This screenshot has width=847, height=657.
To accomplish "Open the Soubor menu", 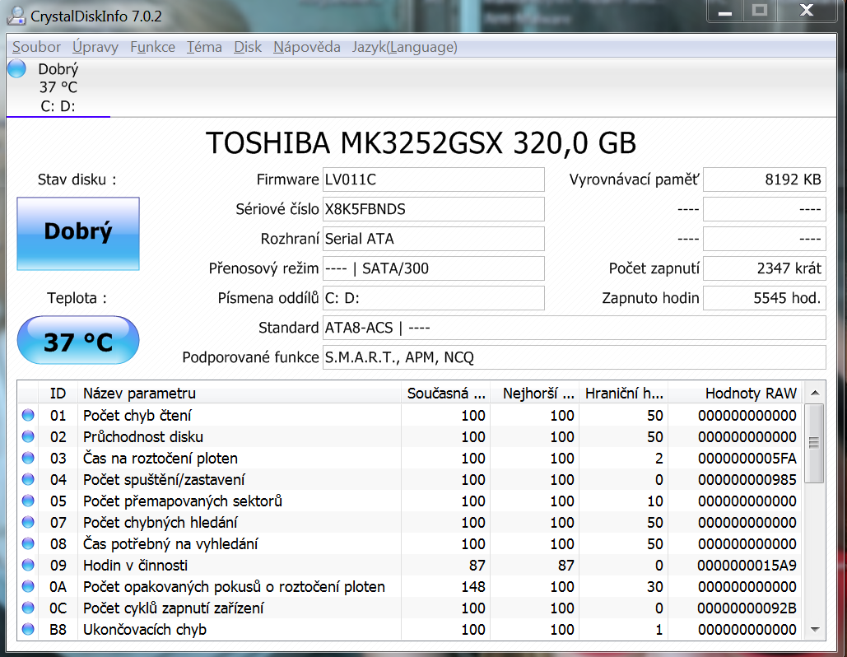I will point(36,47).
